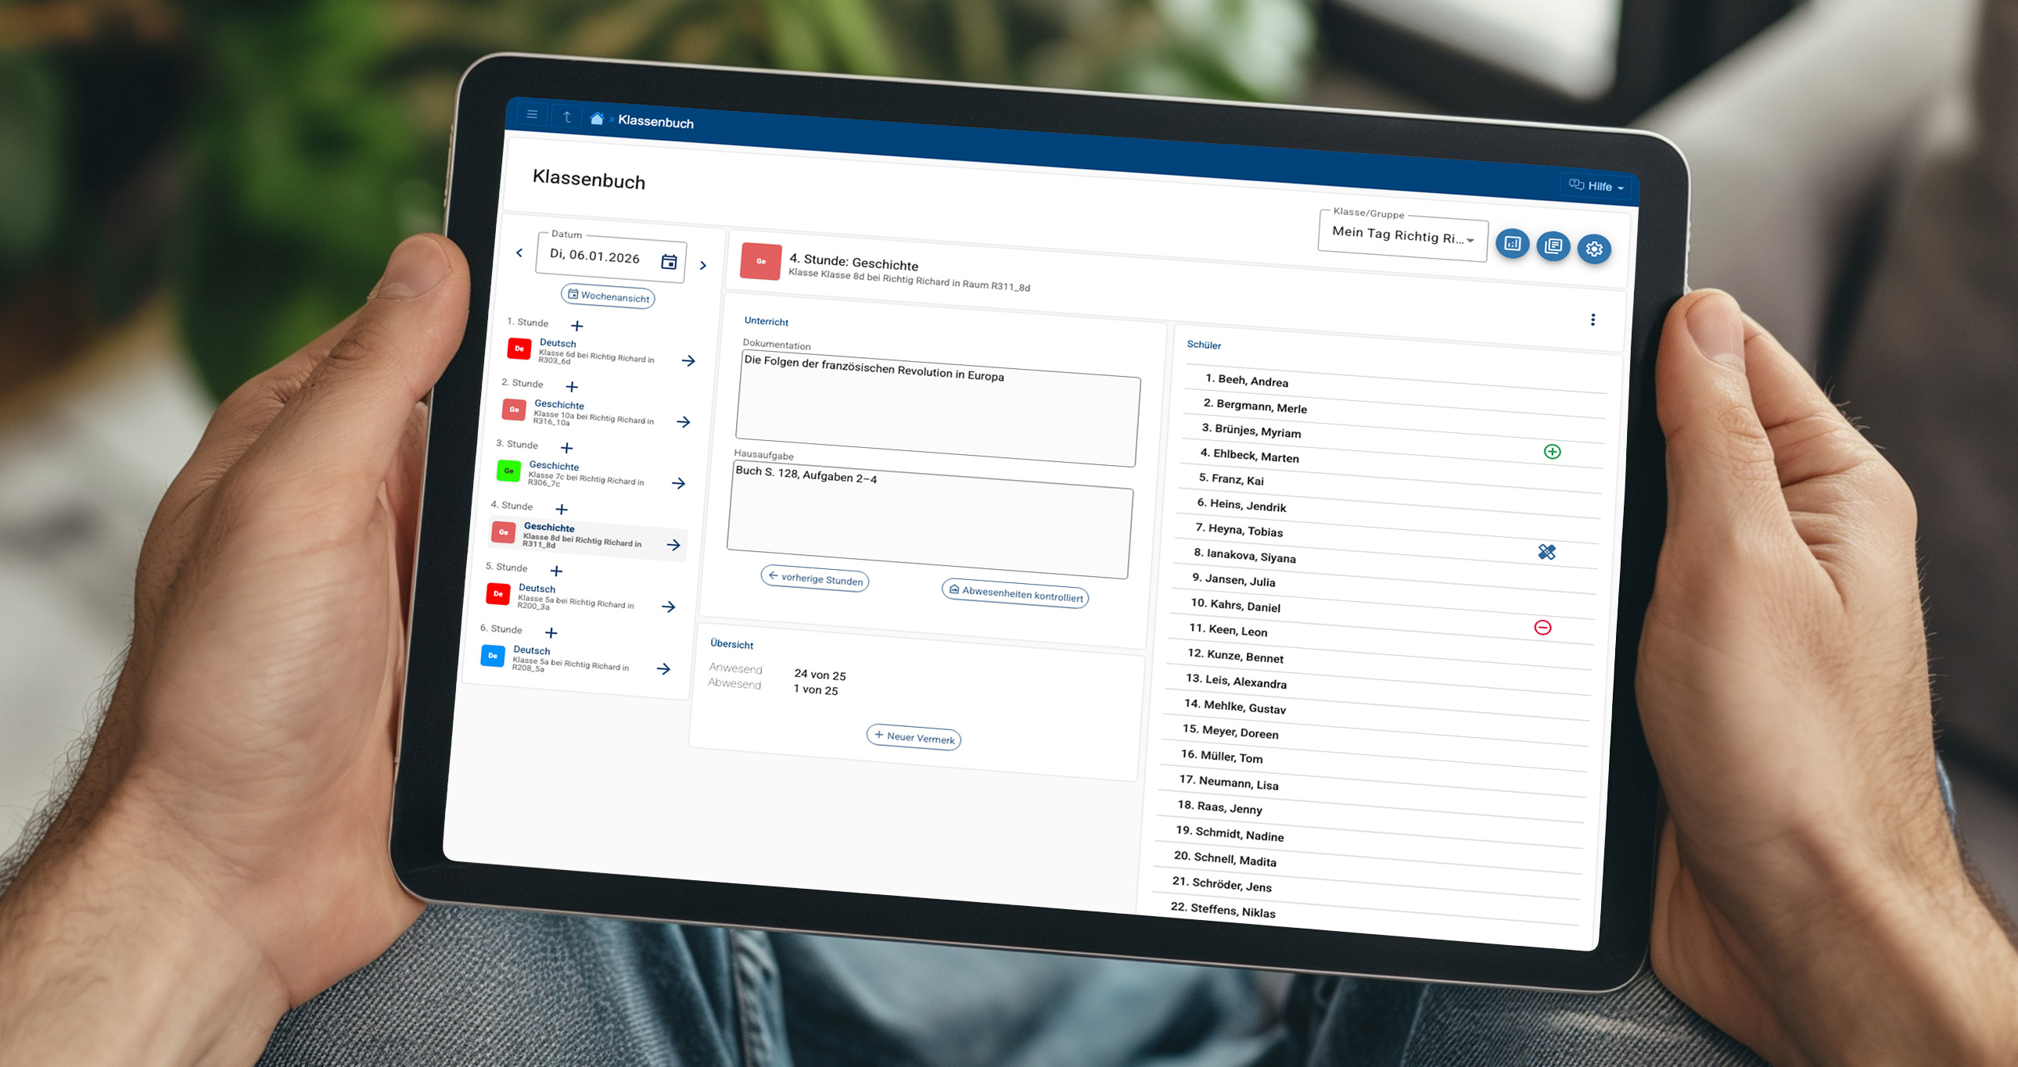This screenshot has height=1067, width=2018.
Task: Open the notes list icon button
Action: coord(1553,246)
